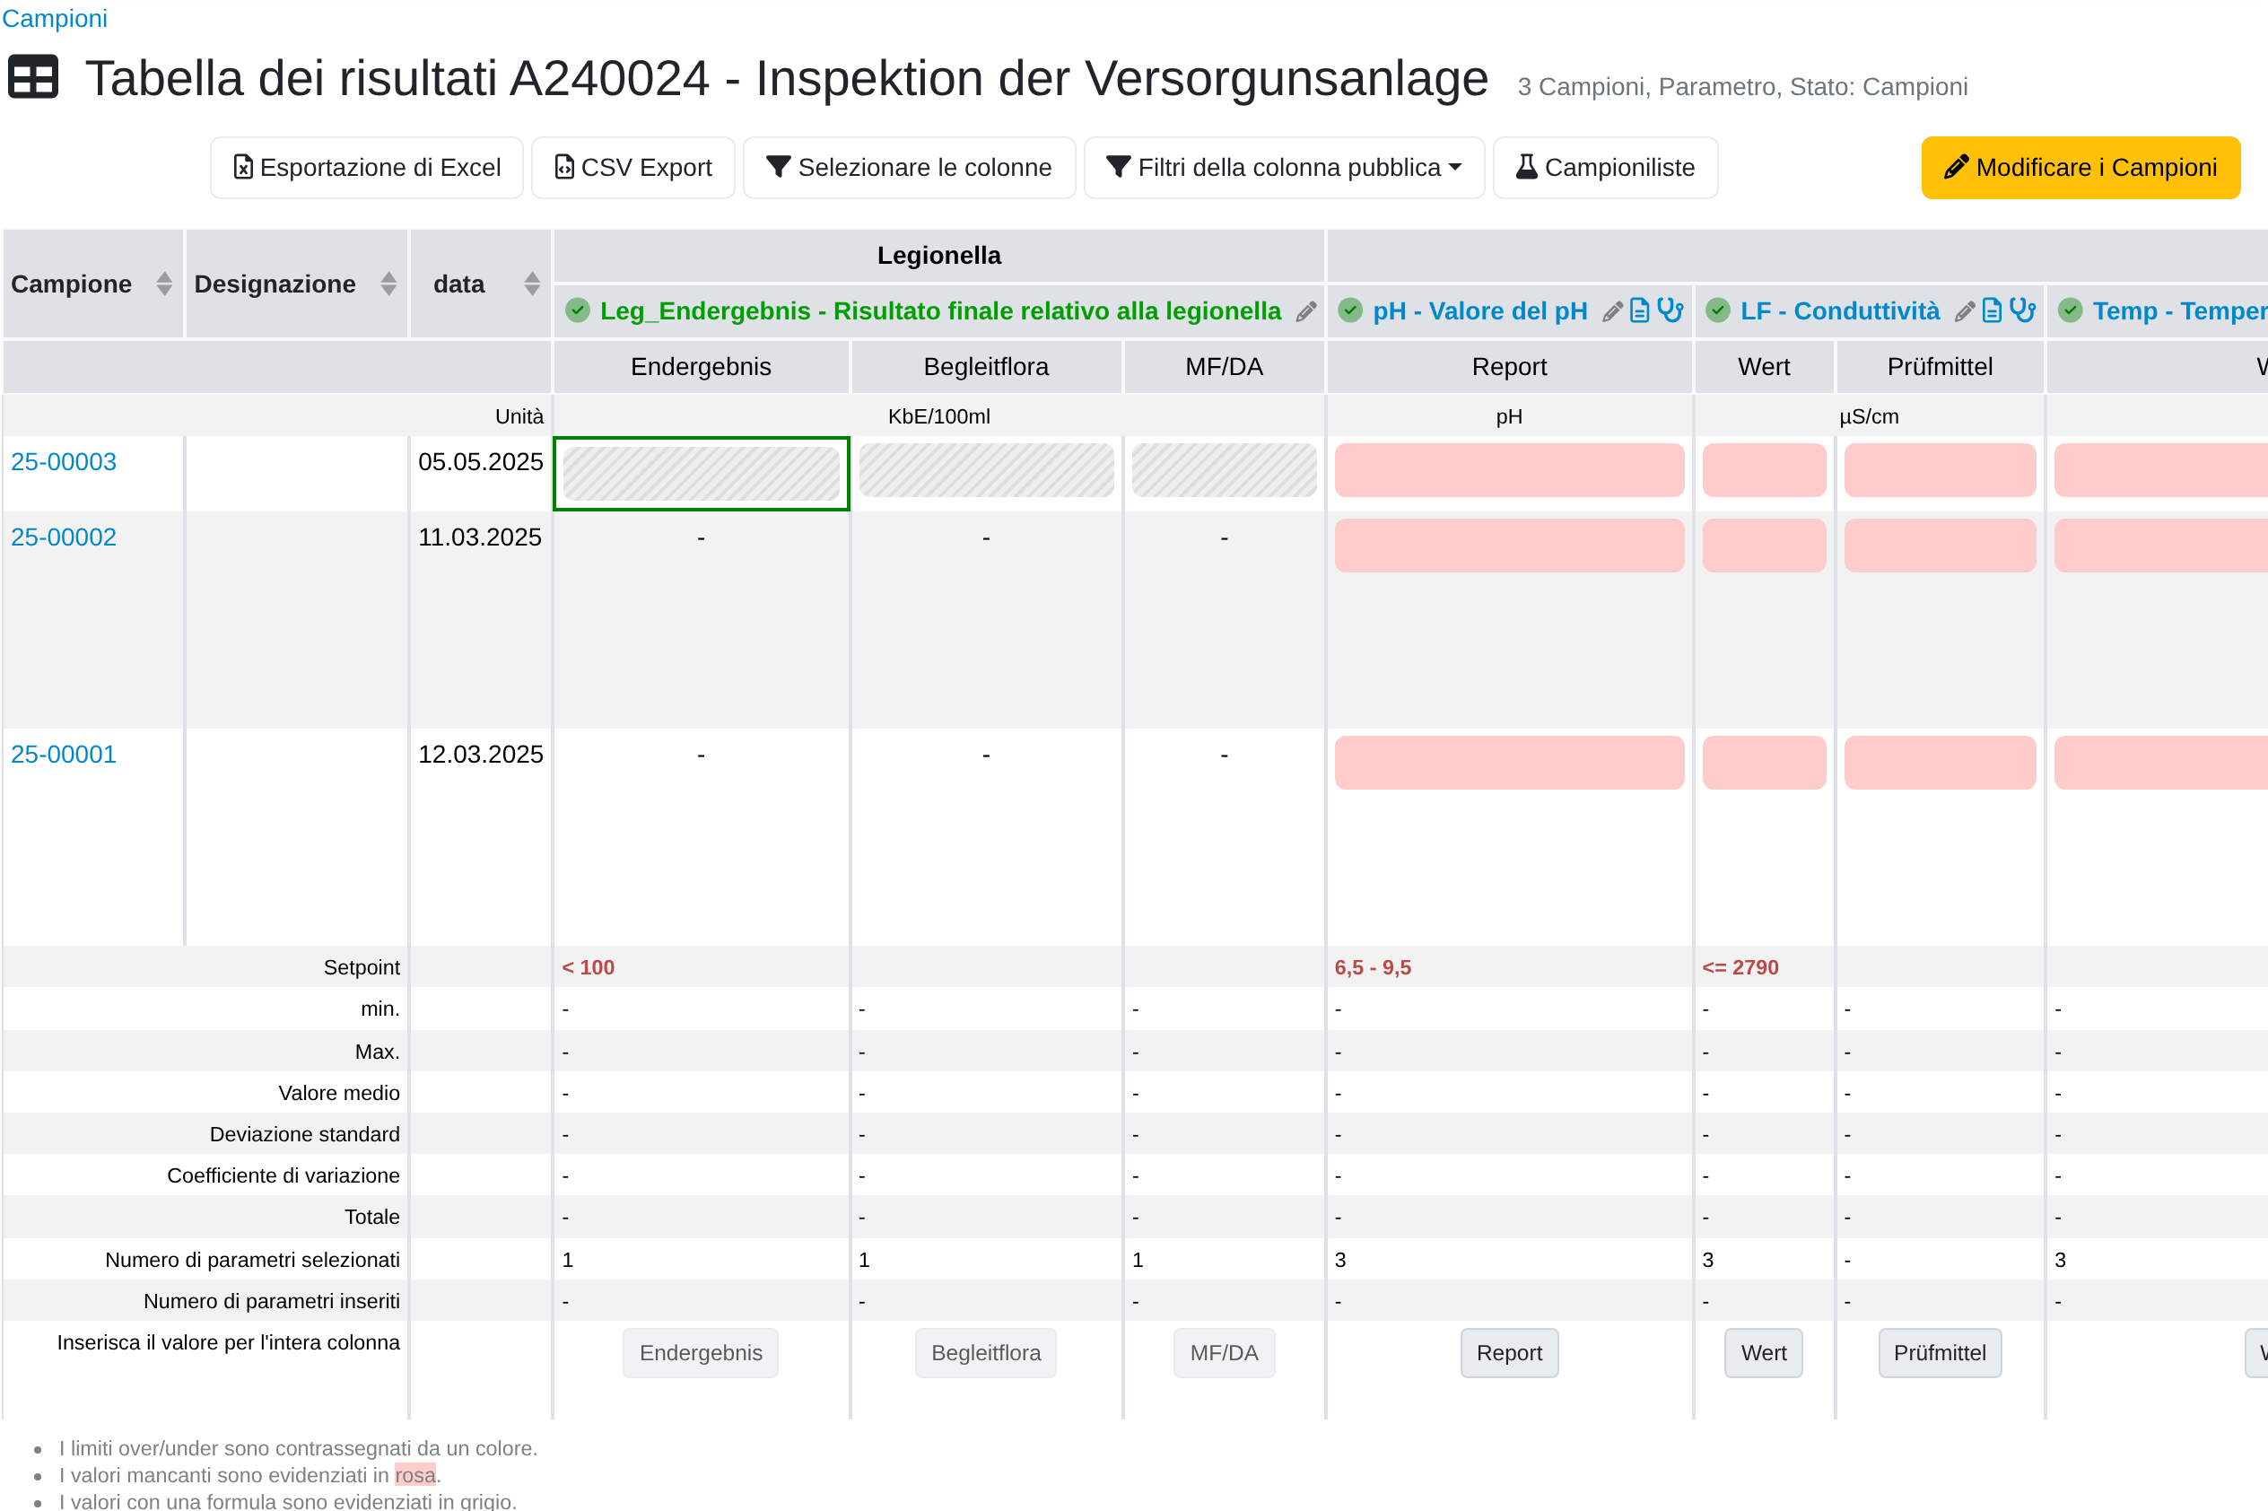Open the document icon for LF - Conduttività
The height and width of the screenshot is (1511, 2268).
1993,310
